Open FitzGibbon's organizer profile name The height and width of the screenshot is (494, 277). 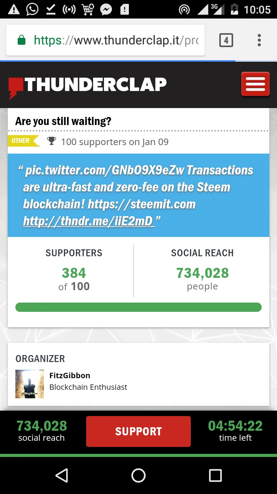click(x=70, y=376)
